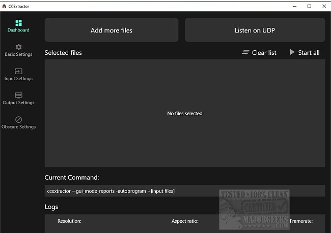The width and height of the screenshot is (331, 233).
Task: Open Basic Settings gear icon
Action: click(x=18, y=47)
